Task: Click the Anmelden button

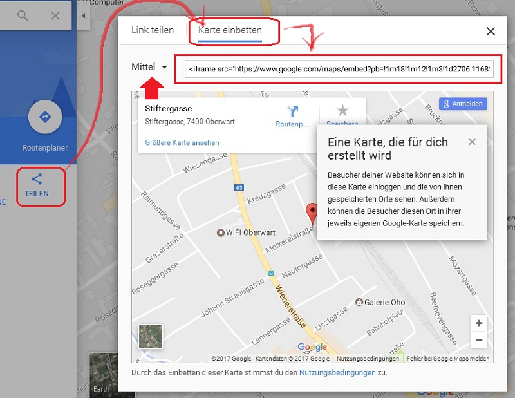Action: tap(463, 104)
